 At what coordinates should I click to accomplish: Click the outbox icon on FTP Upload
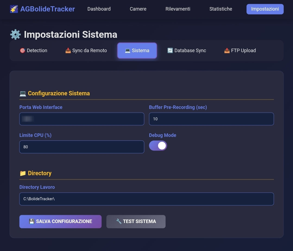point(227,51)
